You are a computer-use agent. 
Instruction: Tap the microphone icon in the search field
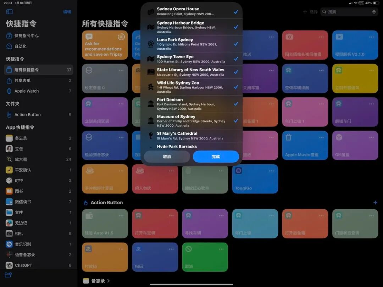(374, 12)
